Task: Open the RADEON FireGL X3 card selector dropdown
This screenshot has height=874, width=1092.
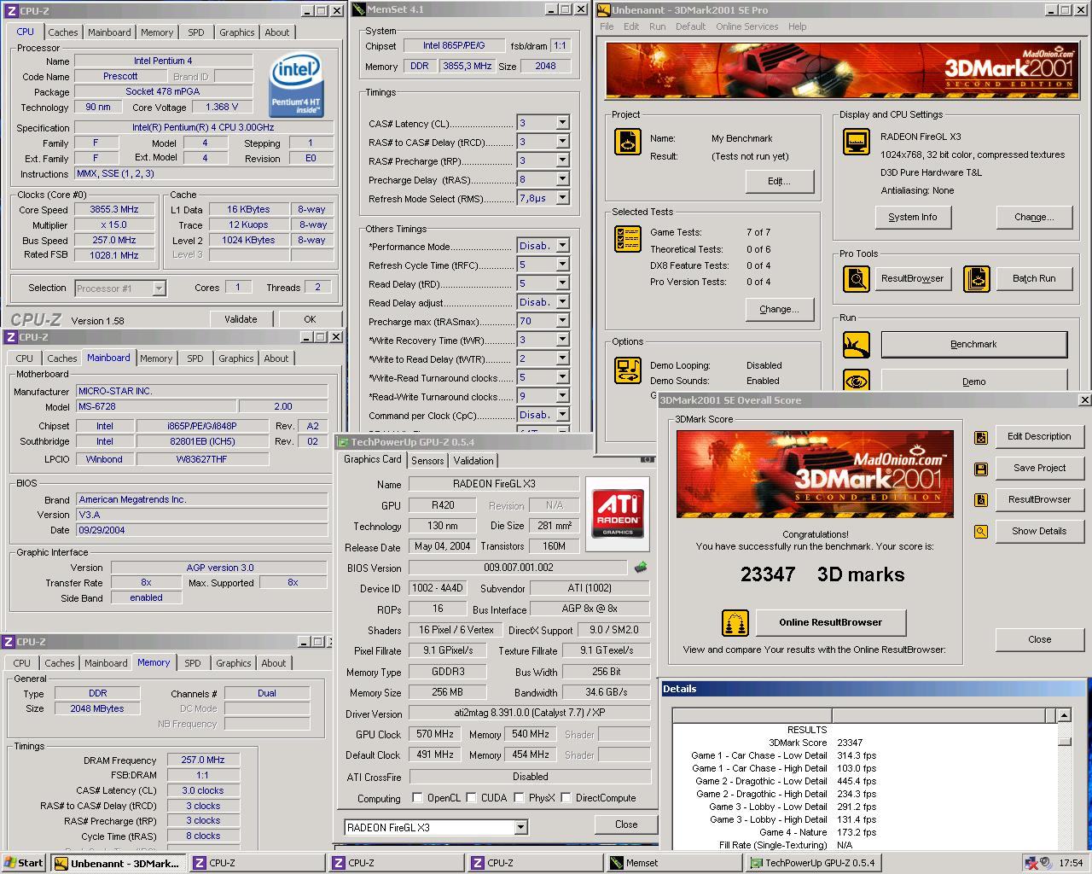Action: [x=520, y=827]
